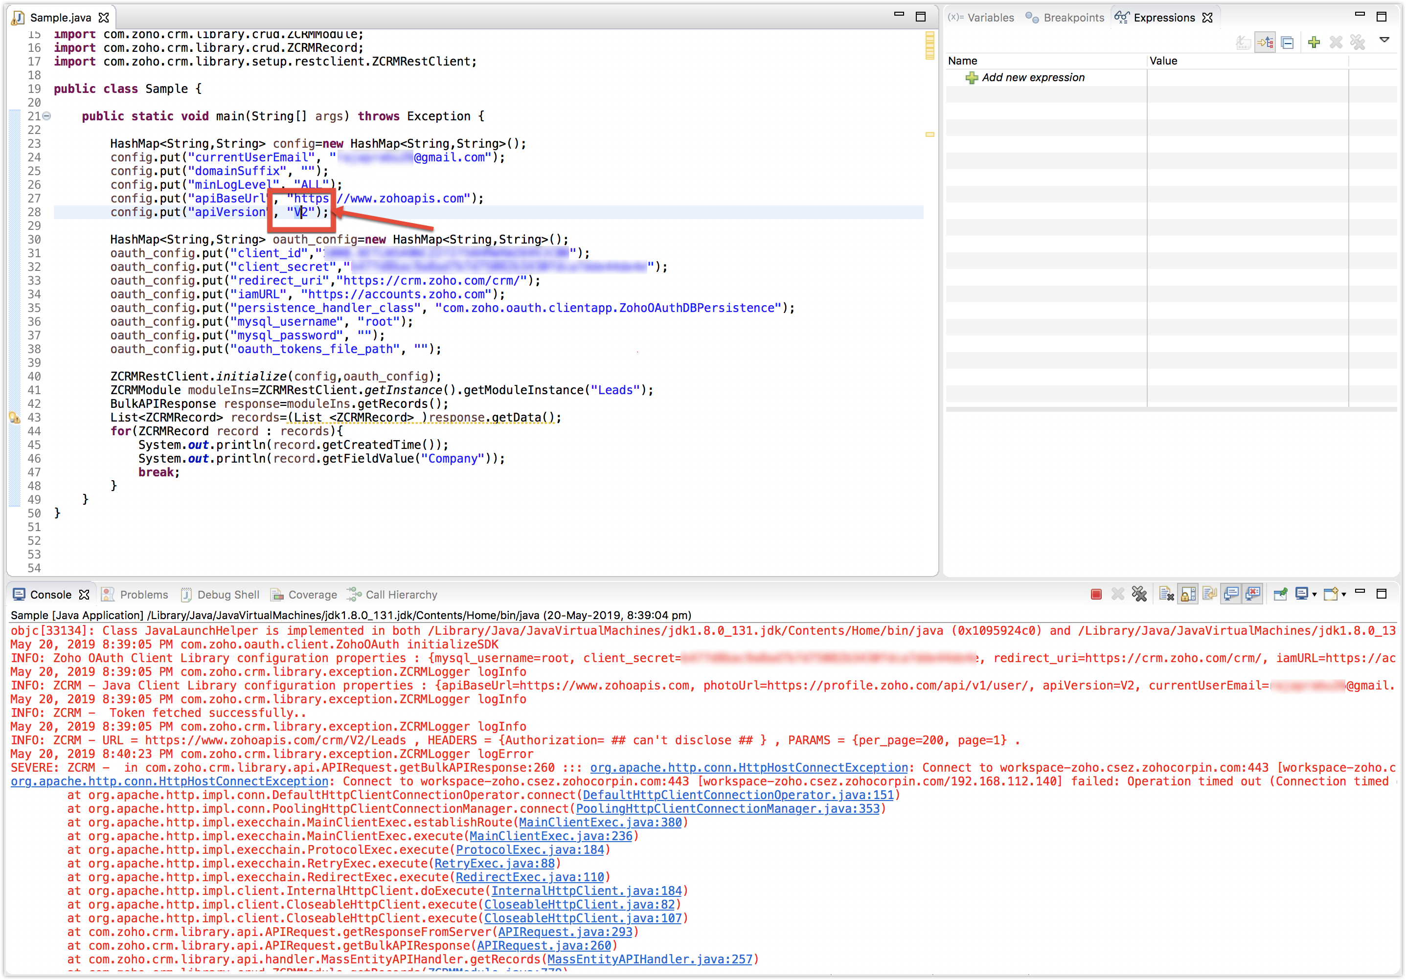Click 'Add new expression' row
The image size is (1406, 980).
point(1033,77)
